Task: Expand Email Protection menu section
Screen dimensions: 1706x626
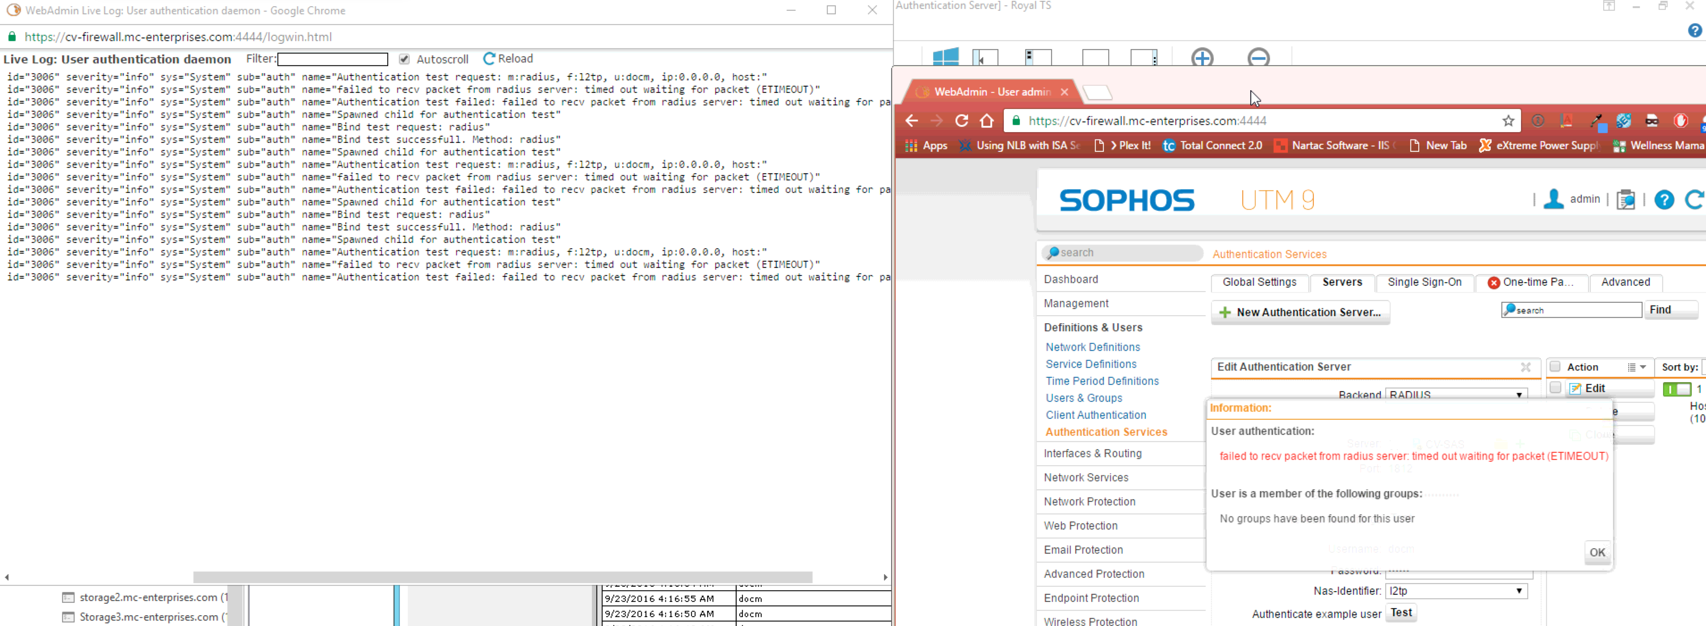Action: coord(1083,550)
